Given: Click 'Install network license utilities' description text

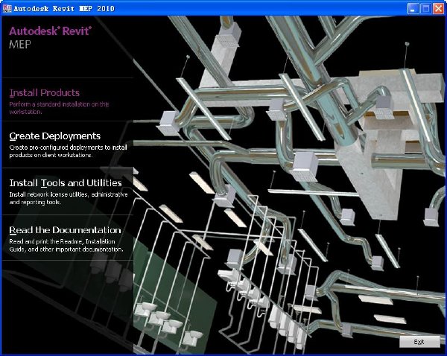Looking at the screenshot, I should [x=69, y=198].
